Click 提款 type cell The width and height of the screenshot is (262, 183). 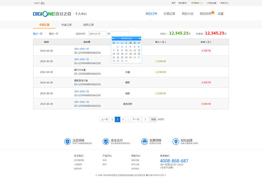[x=127, y=83]
